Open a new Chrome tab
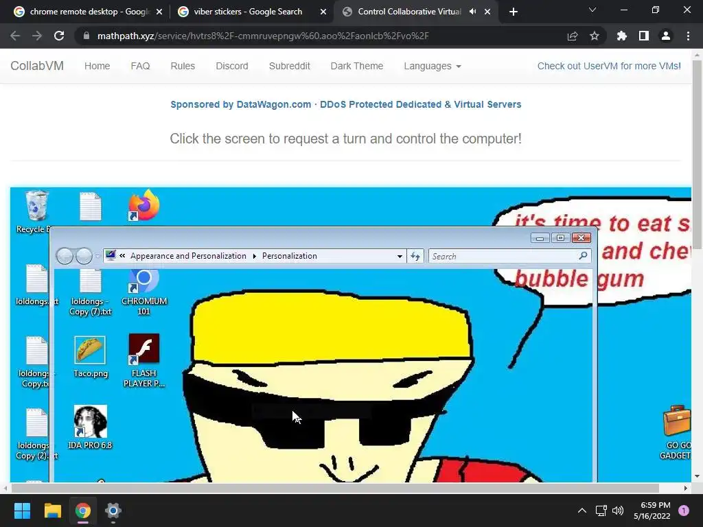Screen dimensions: 703x527 click(514, 12)
